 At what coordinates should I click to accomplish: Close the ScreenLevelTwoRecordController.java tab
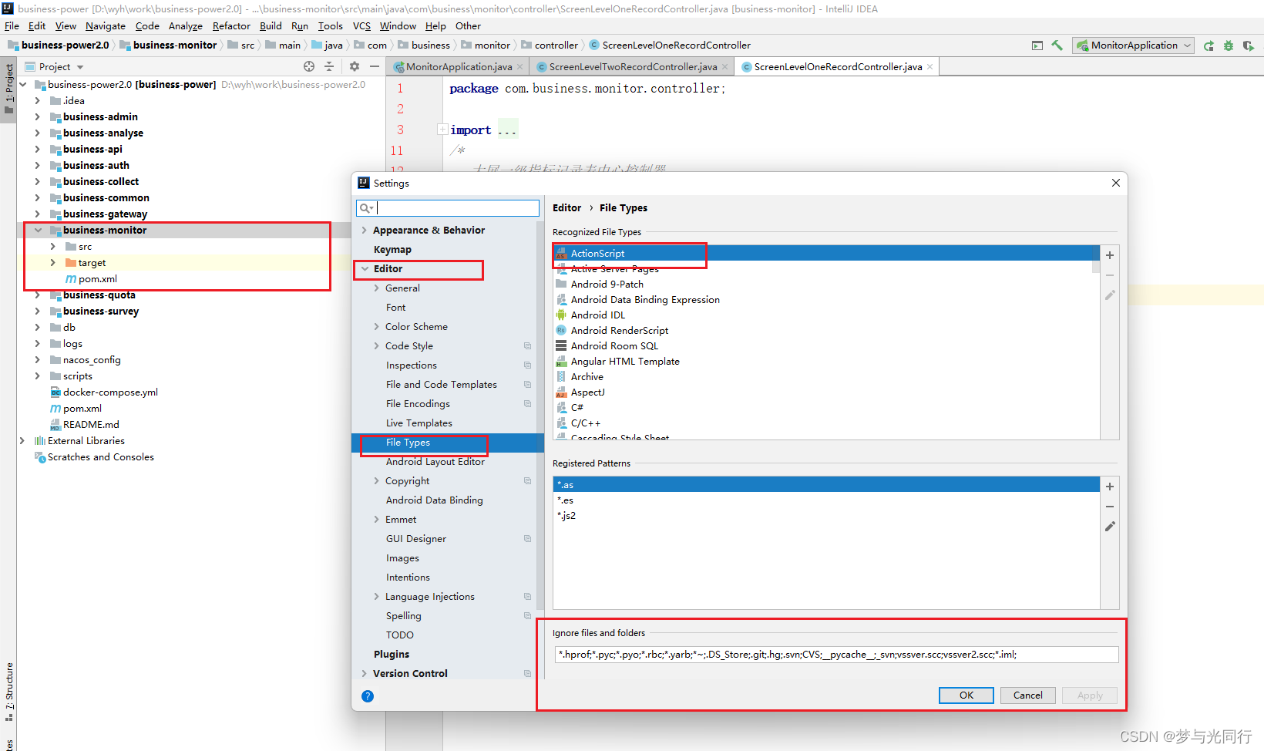coord(725,67)
